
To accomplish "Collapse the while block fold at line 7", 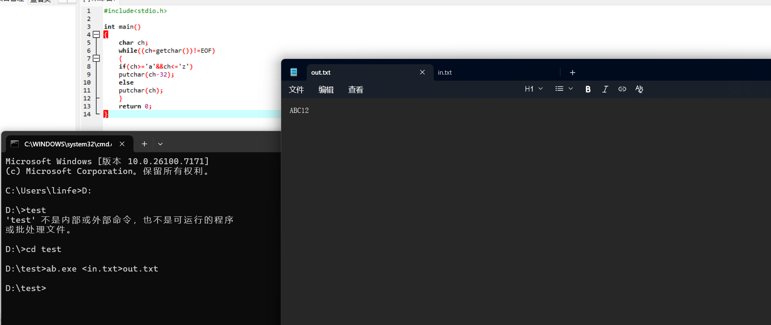I will [96, 58].
